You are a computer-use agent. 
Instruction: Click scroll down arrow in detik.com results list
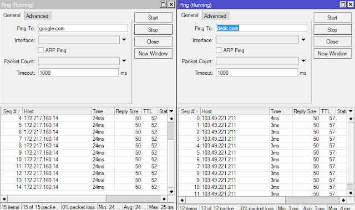[x=351, y=193]
